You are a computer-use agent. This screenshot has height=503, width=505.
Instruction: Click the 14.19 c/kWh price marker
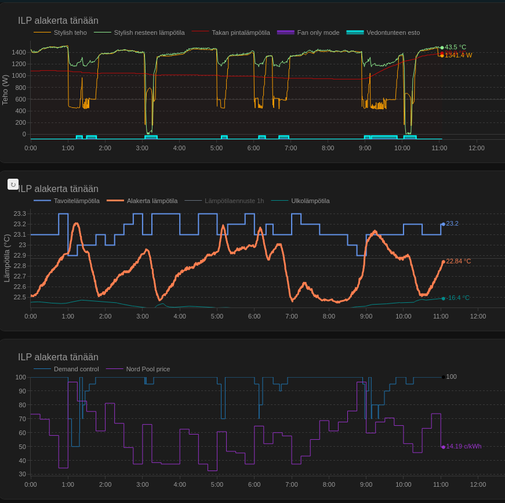point(444,447)
